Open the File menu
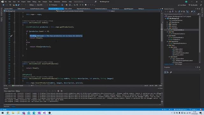Image resolution: width=204 pixels, height=115 pixels. point(6,2)
